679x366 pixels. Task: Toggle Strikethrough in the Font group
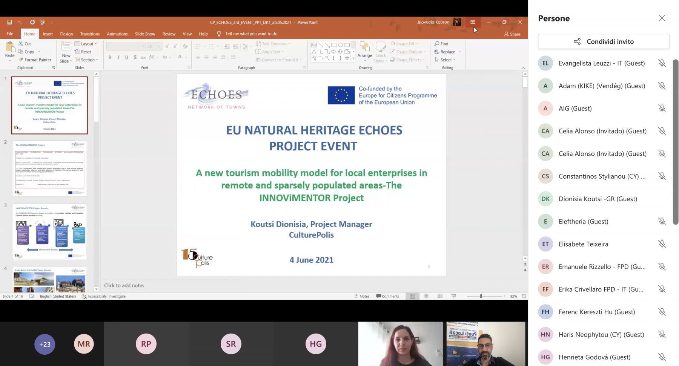click(x=143, y=57)
